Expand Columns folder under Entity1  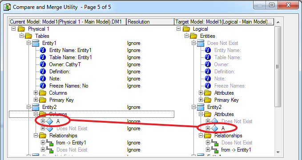(36, 93)
